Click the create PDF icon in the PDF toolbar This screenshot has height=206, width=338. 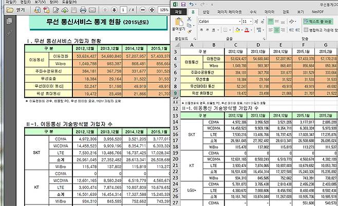pyautogui.click(x=46, y=10)
